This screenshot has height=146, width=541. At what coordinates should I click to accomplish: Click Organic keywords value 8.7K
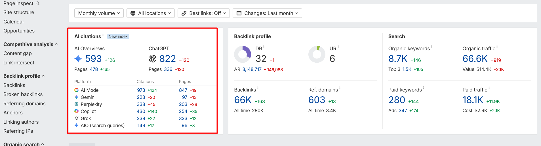[398, 59]
